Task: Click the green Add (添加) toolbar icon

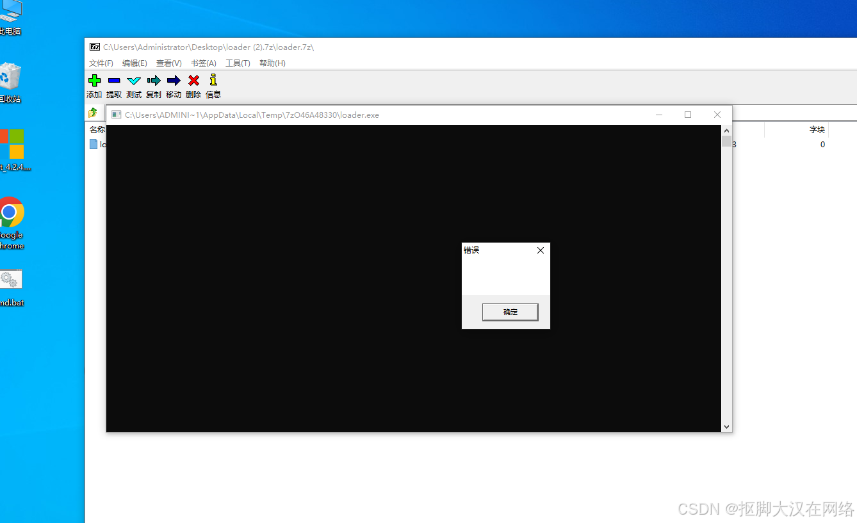Action: click(94, 81)
